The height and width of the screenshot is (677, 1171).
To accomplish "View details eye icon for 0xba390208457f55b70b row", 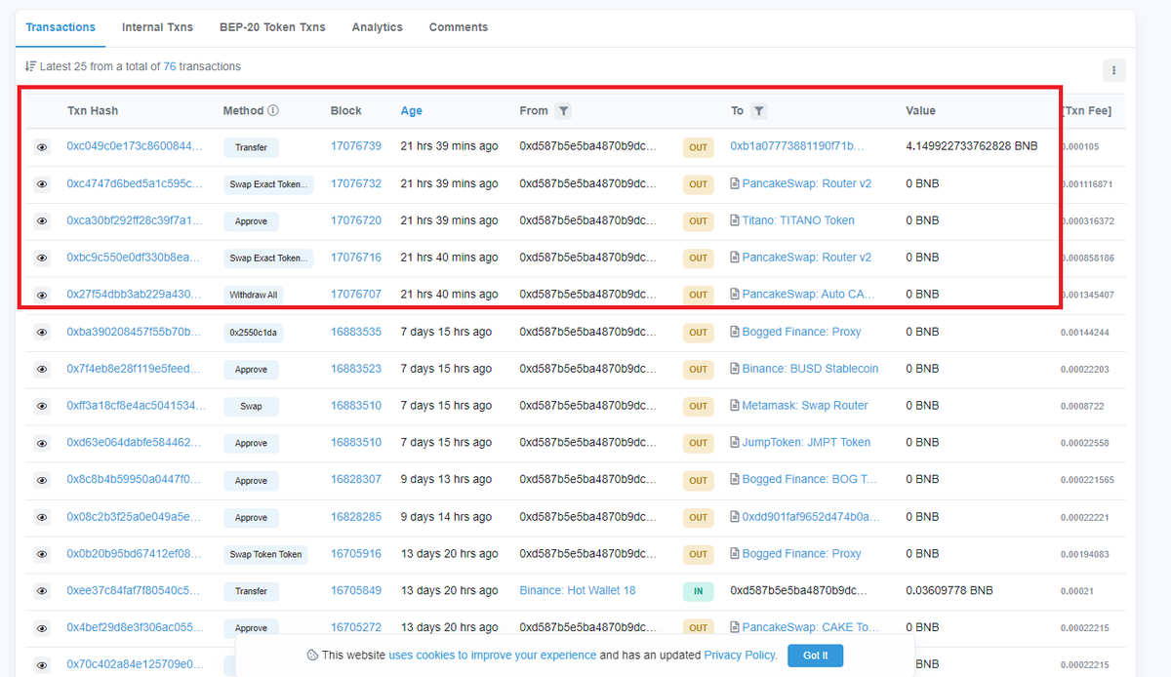I will 42,332.
